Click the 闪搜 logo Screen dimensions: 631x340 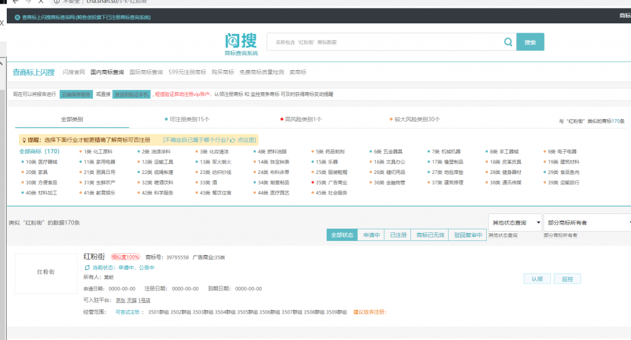[241, 42]
